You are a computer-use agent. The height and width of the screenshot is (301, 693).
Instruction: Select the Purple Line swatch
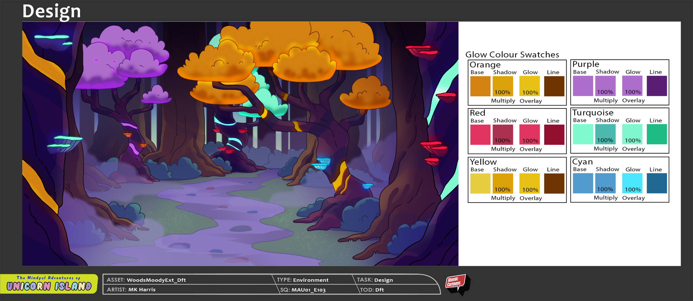click(x=657, y=86)
